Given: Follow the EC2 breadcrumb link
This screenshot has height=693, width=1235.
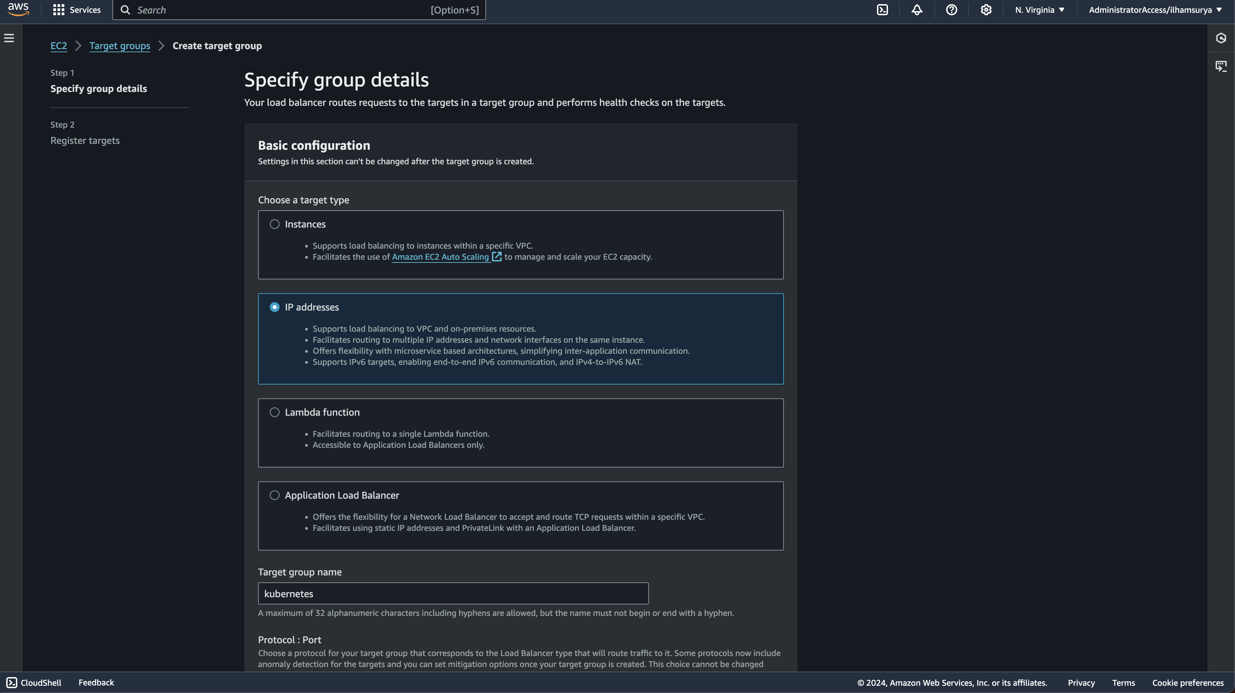Looking at the screenshot, I should click(x=58, y=46).
